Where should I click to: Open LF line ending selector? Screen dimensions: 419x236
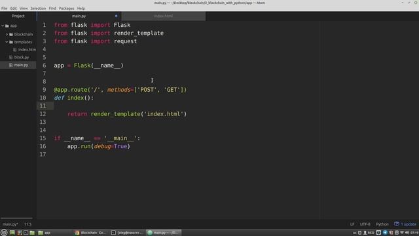click(x=352, y=224)
